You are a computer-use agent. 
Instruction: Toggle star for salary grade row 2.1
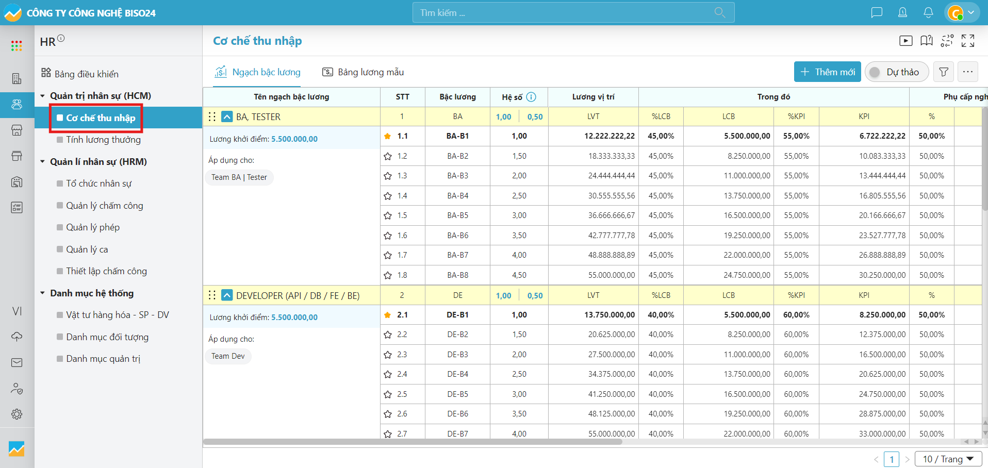coord(388,315)
